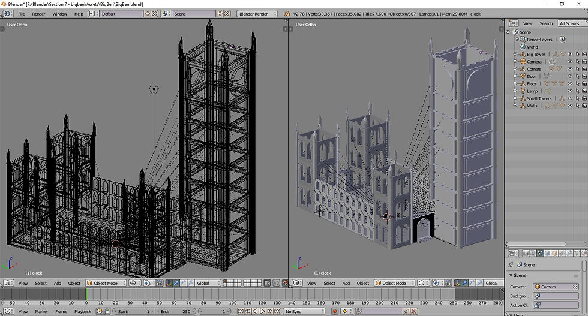Toggle renderability of Floor with camera icon
The width and height of the screenshot is (588, 316).
[x=584, y=83]
